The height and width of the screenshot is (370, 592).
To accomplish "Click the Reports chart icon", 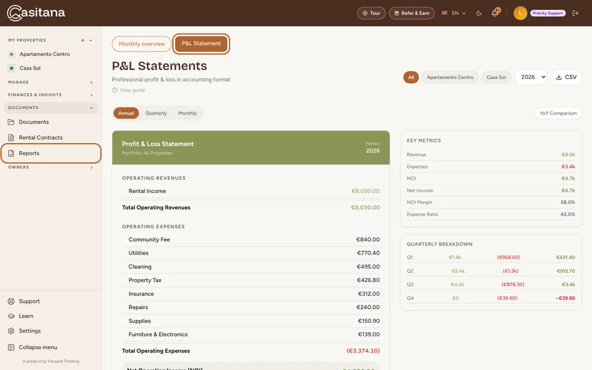I will tap(12, 153).
